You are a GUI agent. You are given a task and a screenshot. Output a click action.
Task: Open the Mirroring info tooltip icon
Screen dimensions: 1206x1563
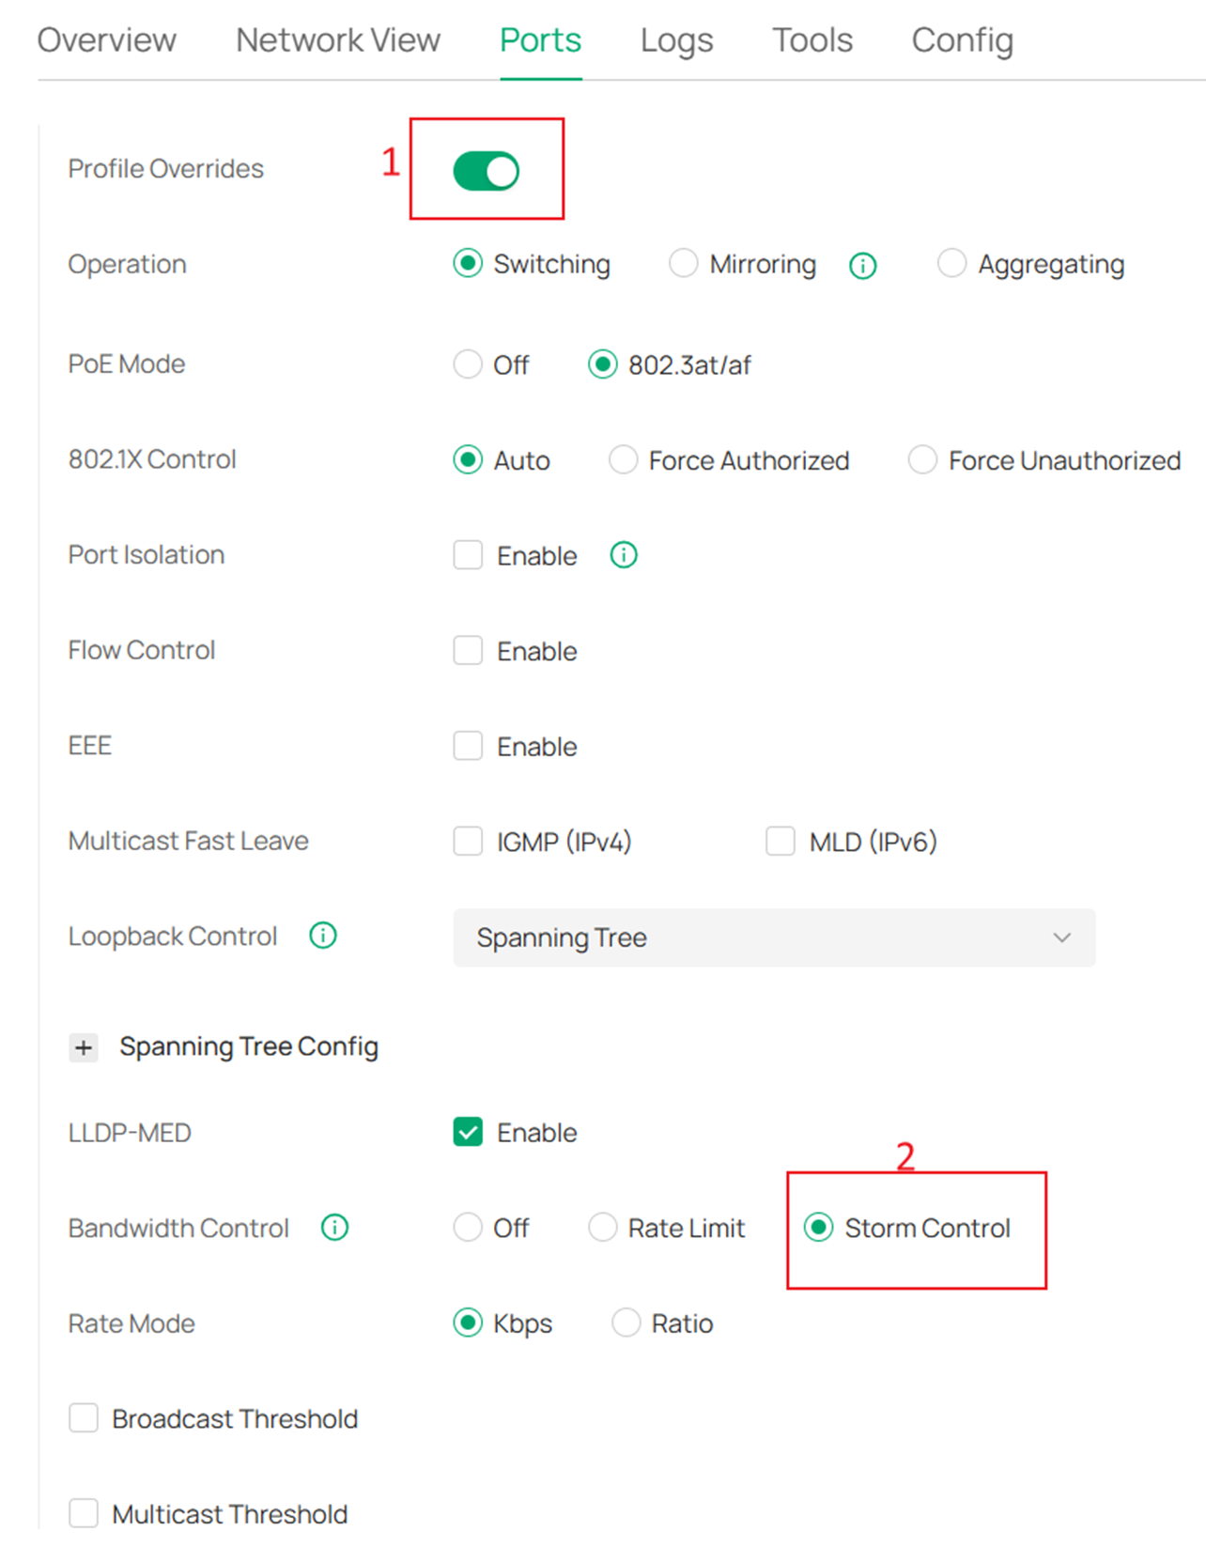(x=862, y=264)
